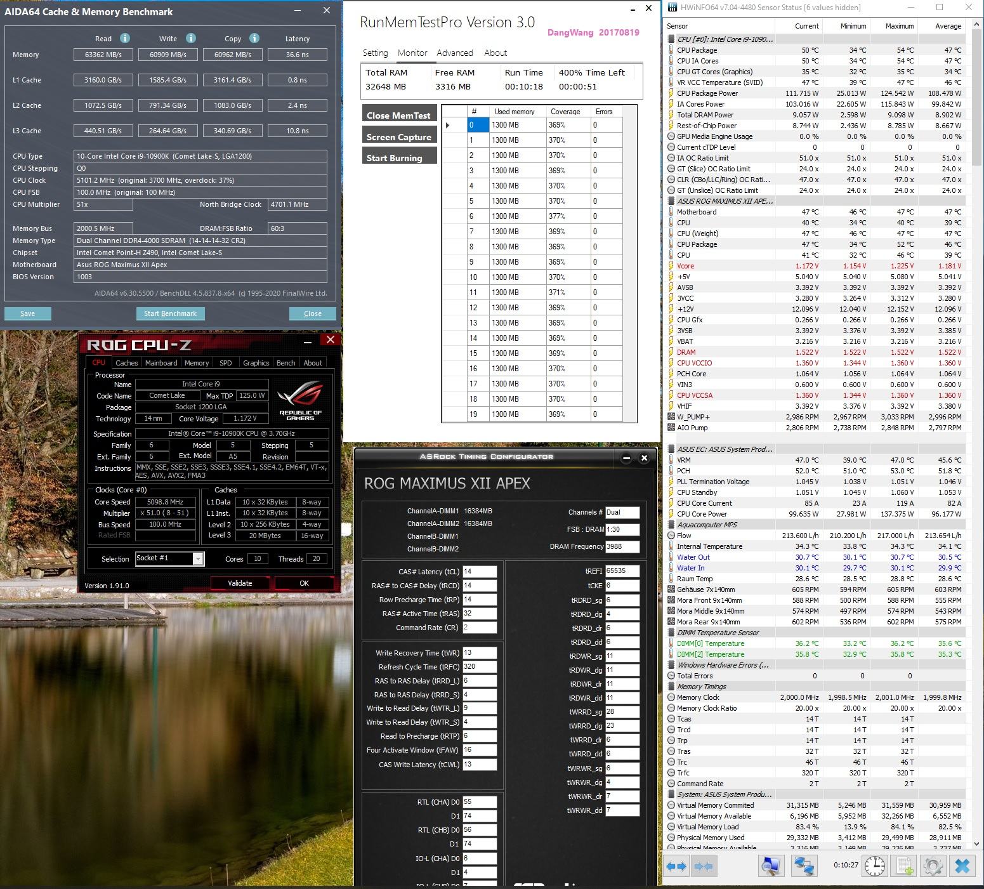
Task: Click HWiNFO64 title bar app icon
Action: click(x=671, y=8)
